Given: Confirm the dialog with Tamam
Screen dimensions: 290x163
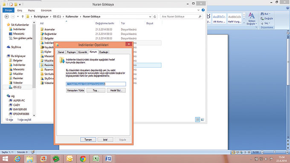Looking at the screenshot, I should tap(88, 140).
